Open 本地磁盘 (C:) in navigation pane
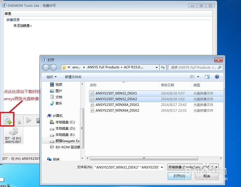This screenshot has height=187, width=241. tap(62, 122)
